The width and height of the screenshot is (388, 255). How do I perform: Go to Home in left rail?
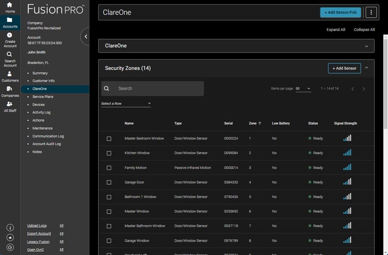(x=10, y=7)
